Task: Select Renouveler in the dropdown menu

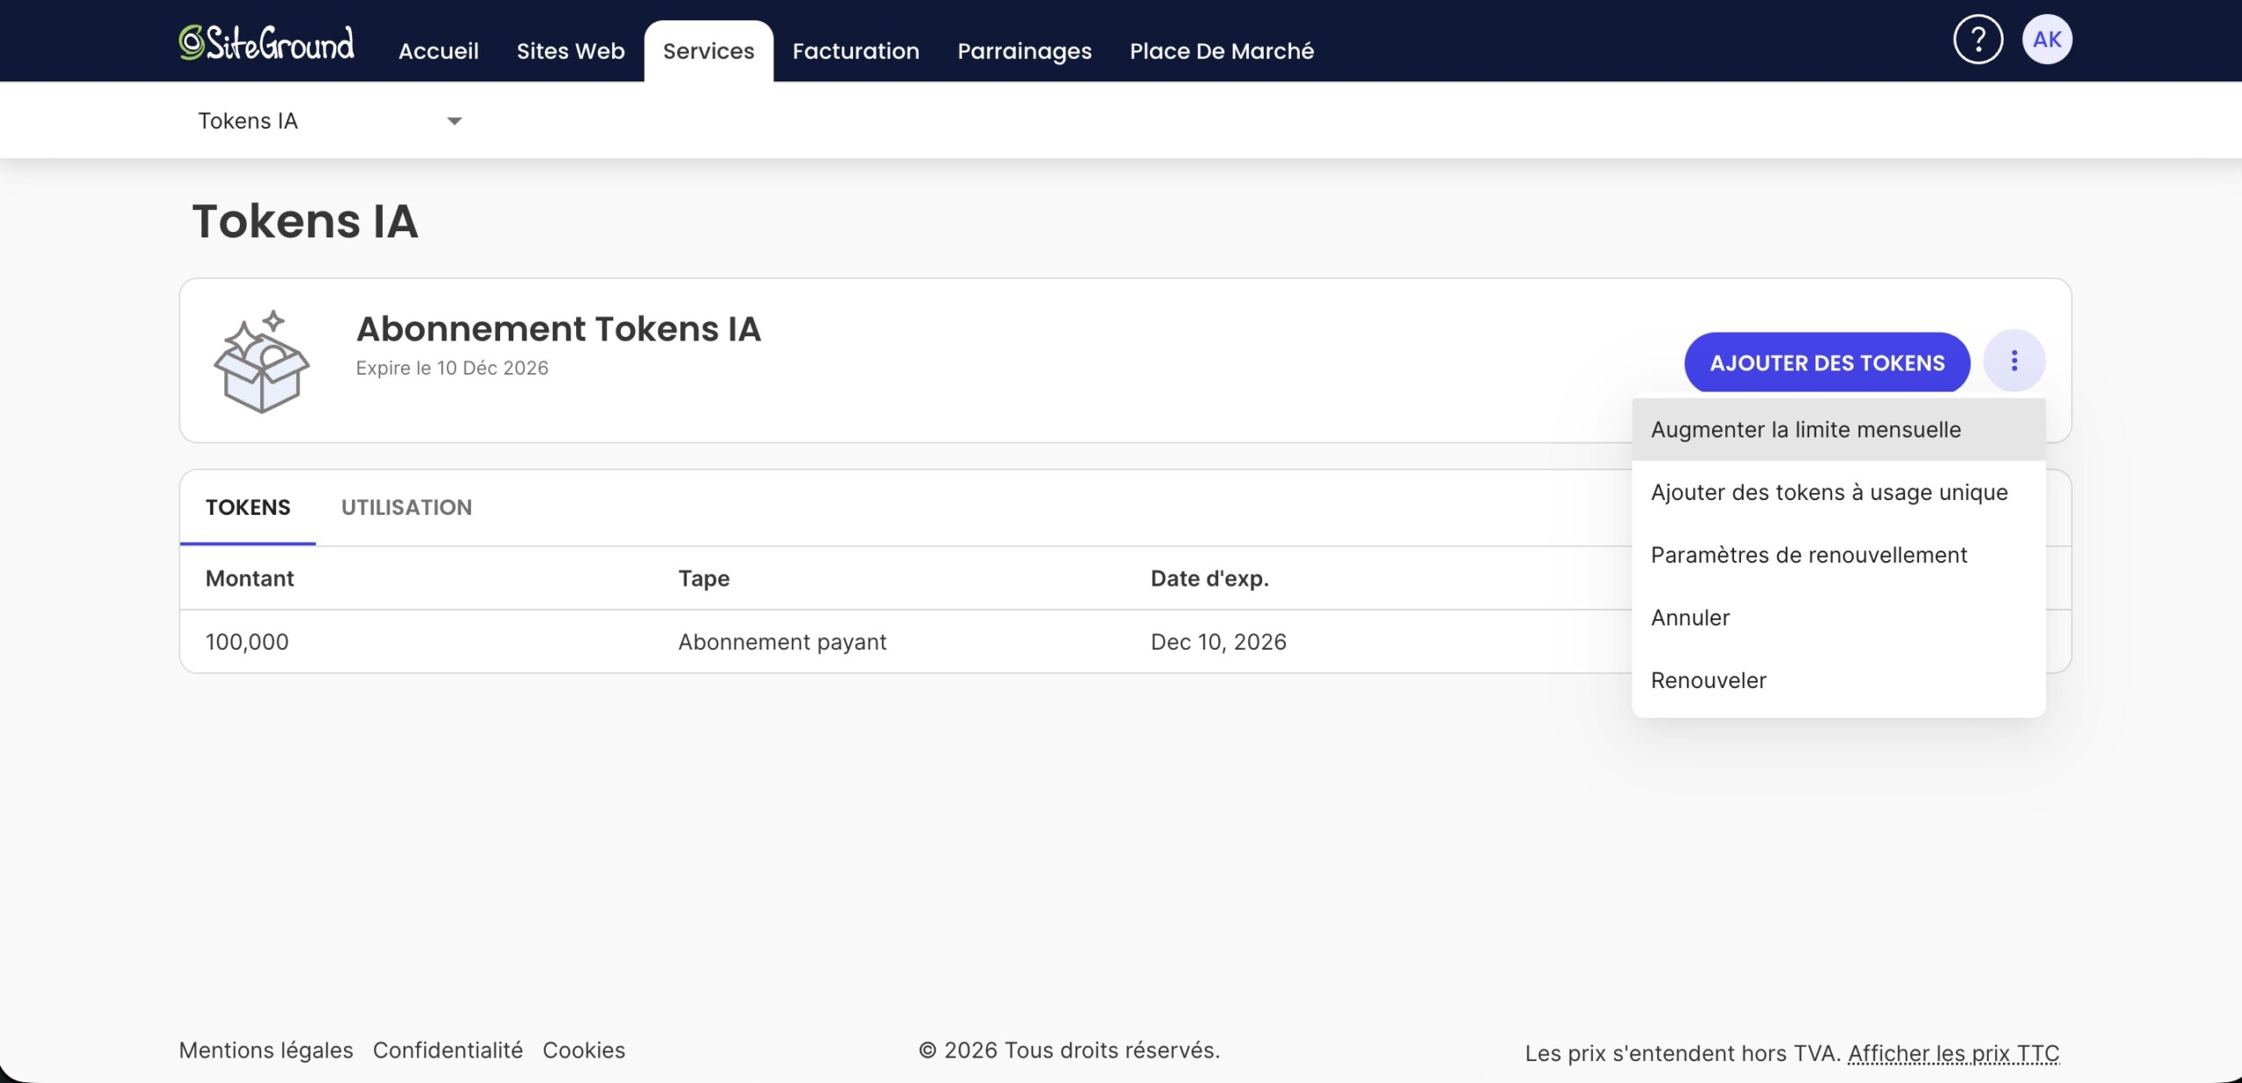Action: [1838, 680]
